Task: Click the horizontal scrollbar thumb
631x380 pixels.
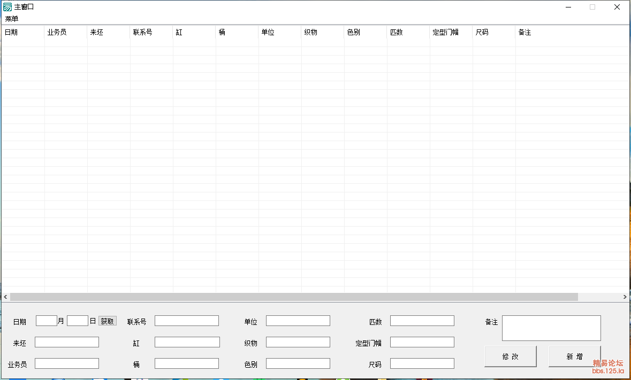Action: tap(293, 297)
